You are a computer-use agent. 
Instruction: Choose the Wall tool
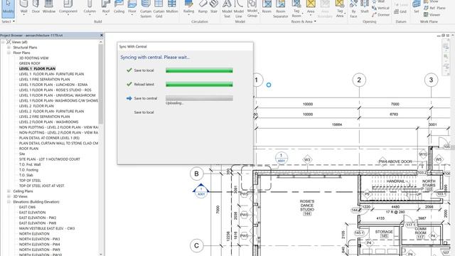24,7
